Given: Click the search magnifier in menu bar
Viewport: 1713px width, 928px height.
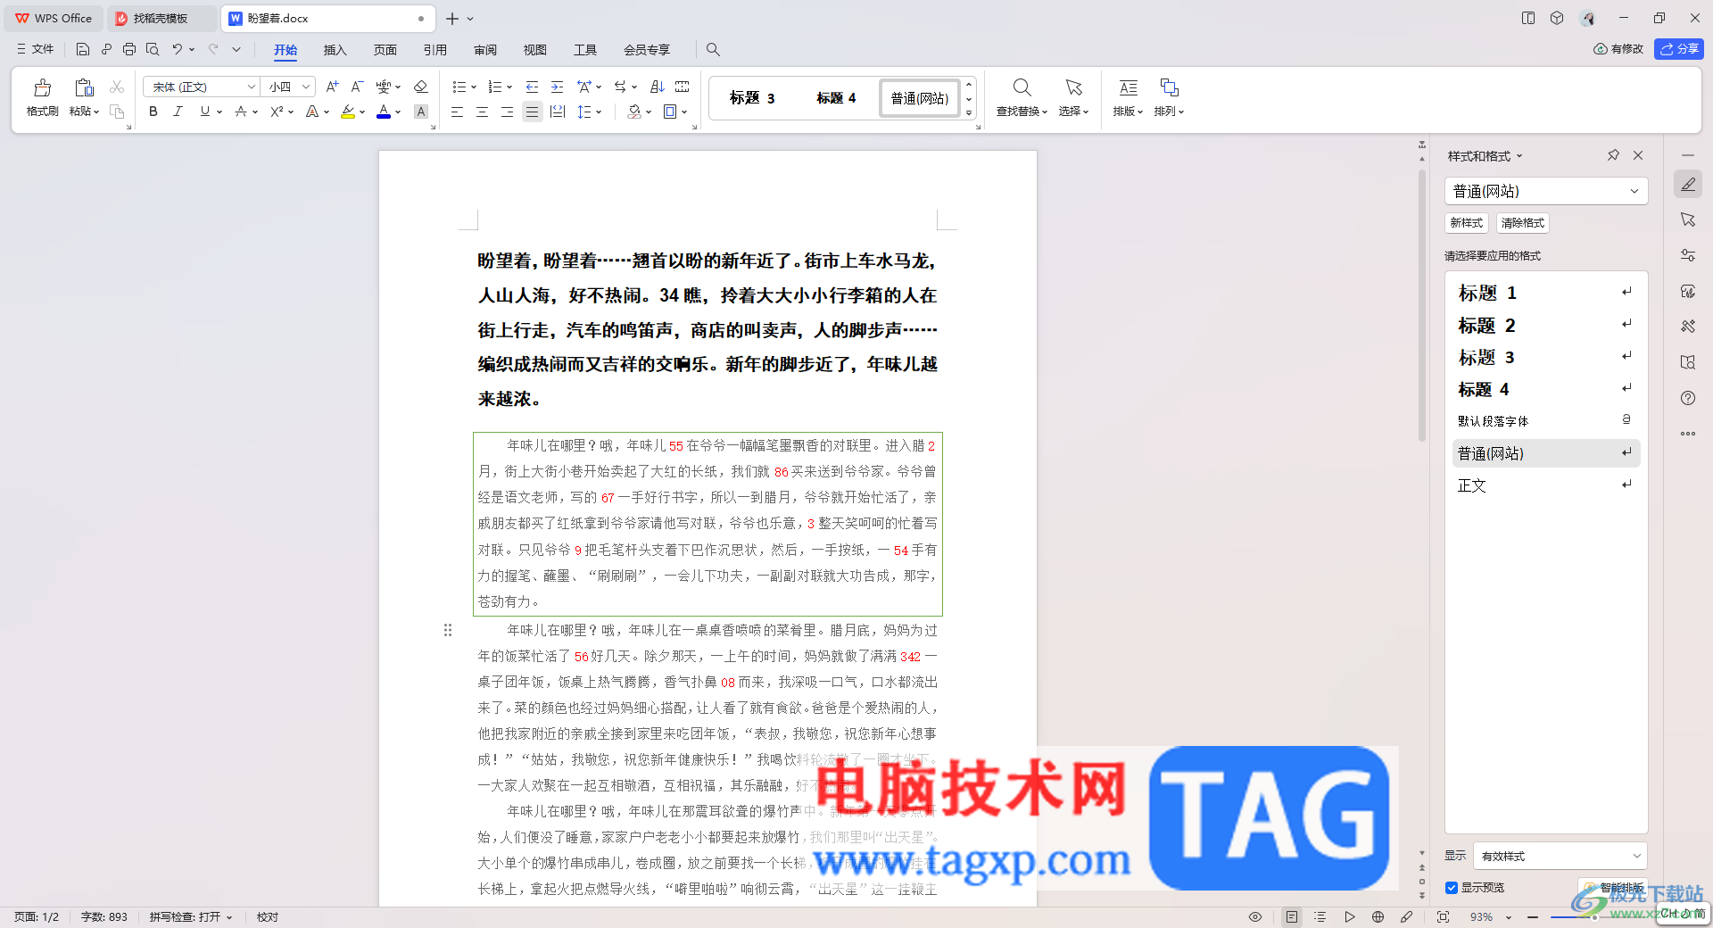Looking at the screenshot, I should (713, 49).
